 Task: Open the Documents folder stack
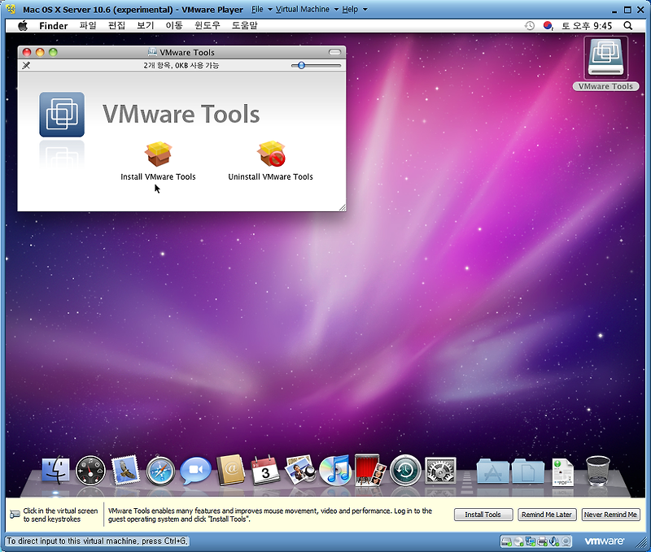tap(527, 471)
